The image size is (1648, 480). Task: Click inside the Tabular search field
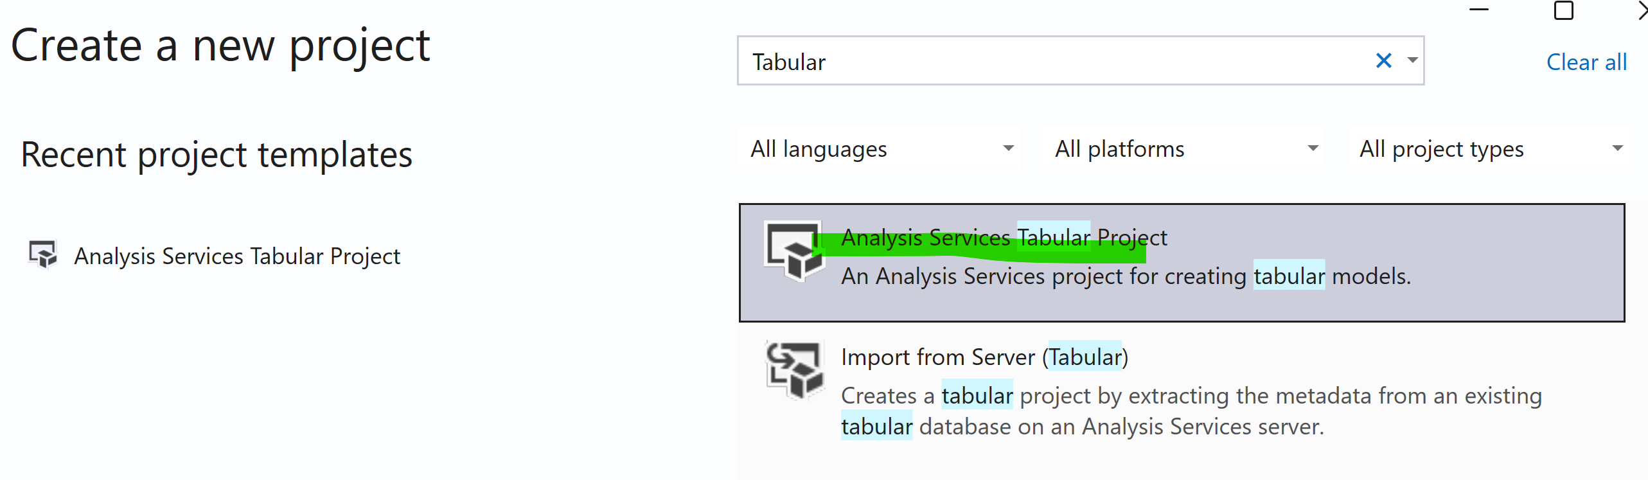(x=1054, y=60)
